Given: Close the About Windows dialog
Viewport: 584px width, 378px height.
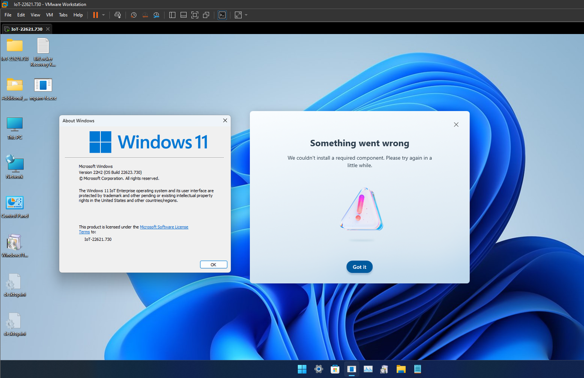Looking at the screenshot, I should (x=225, y=120).
